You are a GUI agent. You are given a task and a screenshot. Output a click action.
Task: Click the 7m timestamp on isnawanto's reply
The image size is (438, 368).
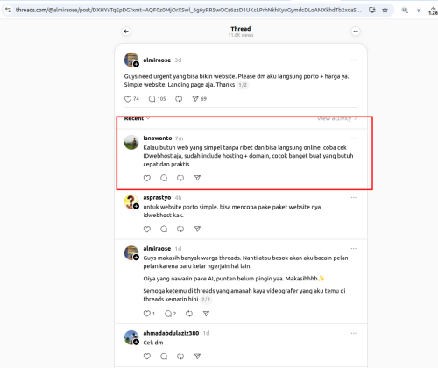[x=179, y=138]
